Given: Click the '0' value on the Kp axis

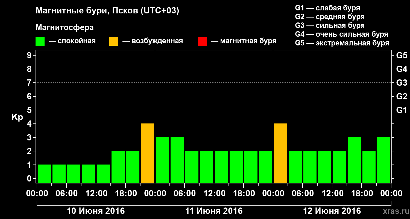Looking at the screenshot, I should (30, 178).
